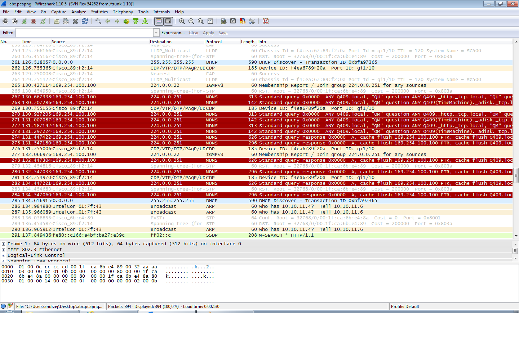Close this capture file icon
The image size is (519, 353).
point(75,21)
